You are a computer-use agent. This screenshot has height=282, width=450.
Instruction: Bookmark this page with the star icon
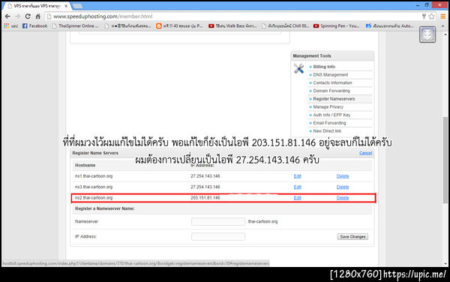431,16
